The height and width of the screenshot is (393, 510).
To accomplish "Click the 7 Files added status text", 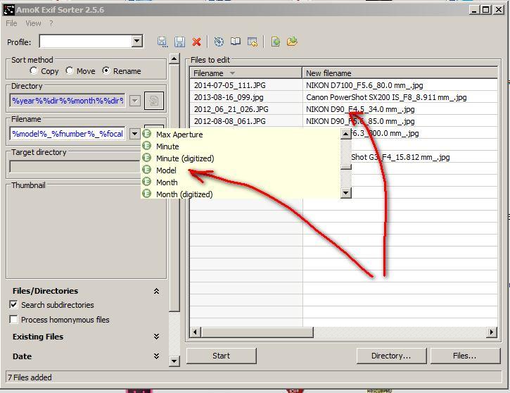I will pyautogui.click(x=30, y=378).
